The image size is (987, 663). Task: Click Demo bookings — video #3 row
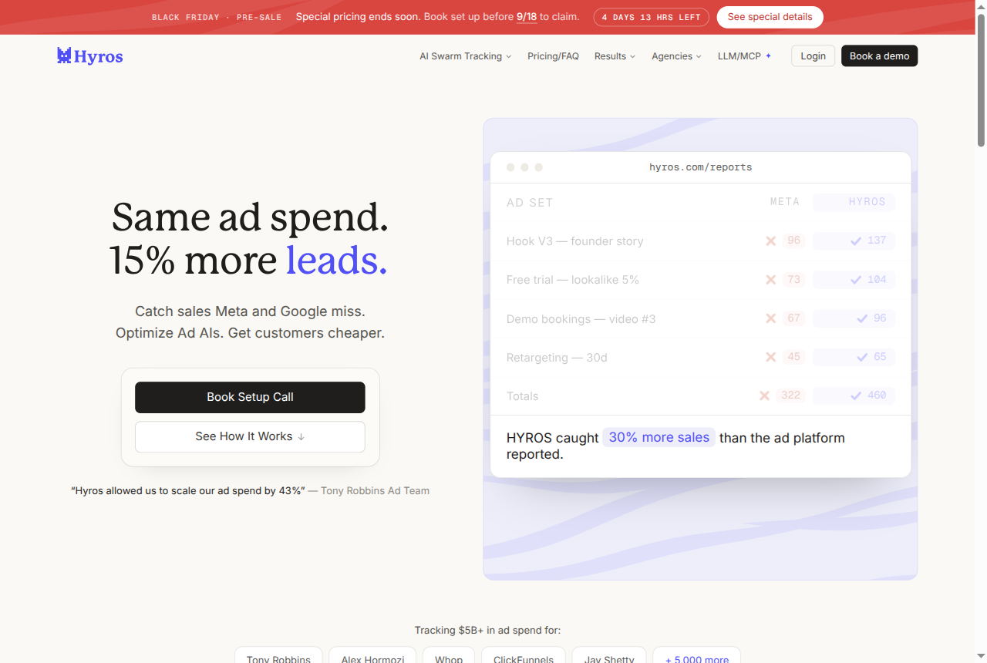point(700,318)
